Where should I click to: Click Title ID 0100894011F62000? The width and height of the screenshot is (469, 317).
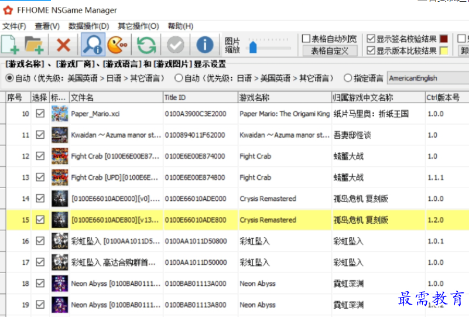pyautogui.click(x=195, y=135)
